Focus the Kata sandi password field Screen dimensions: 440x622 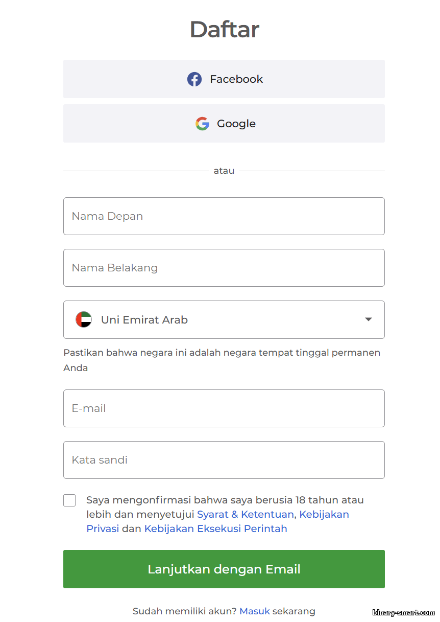[224, 460]
